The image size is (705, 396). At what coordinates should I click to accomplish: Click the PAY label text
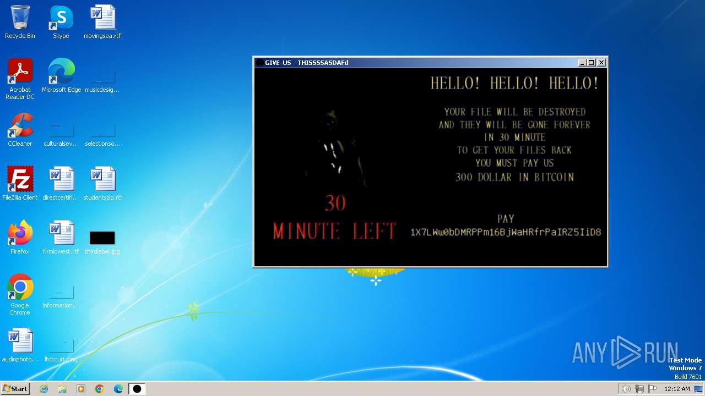[x=506, y=219]
